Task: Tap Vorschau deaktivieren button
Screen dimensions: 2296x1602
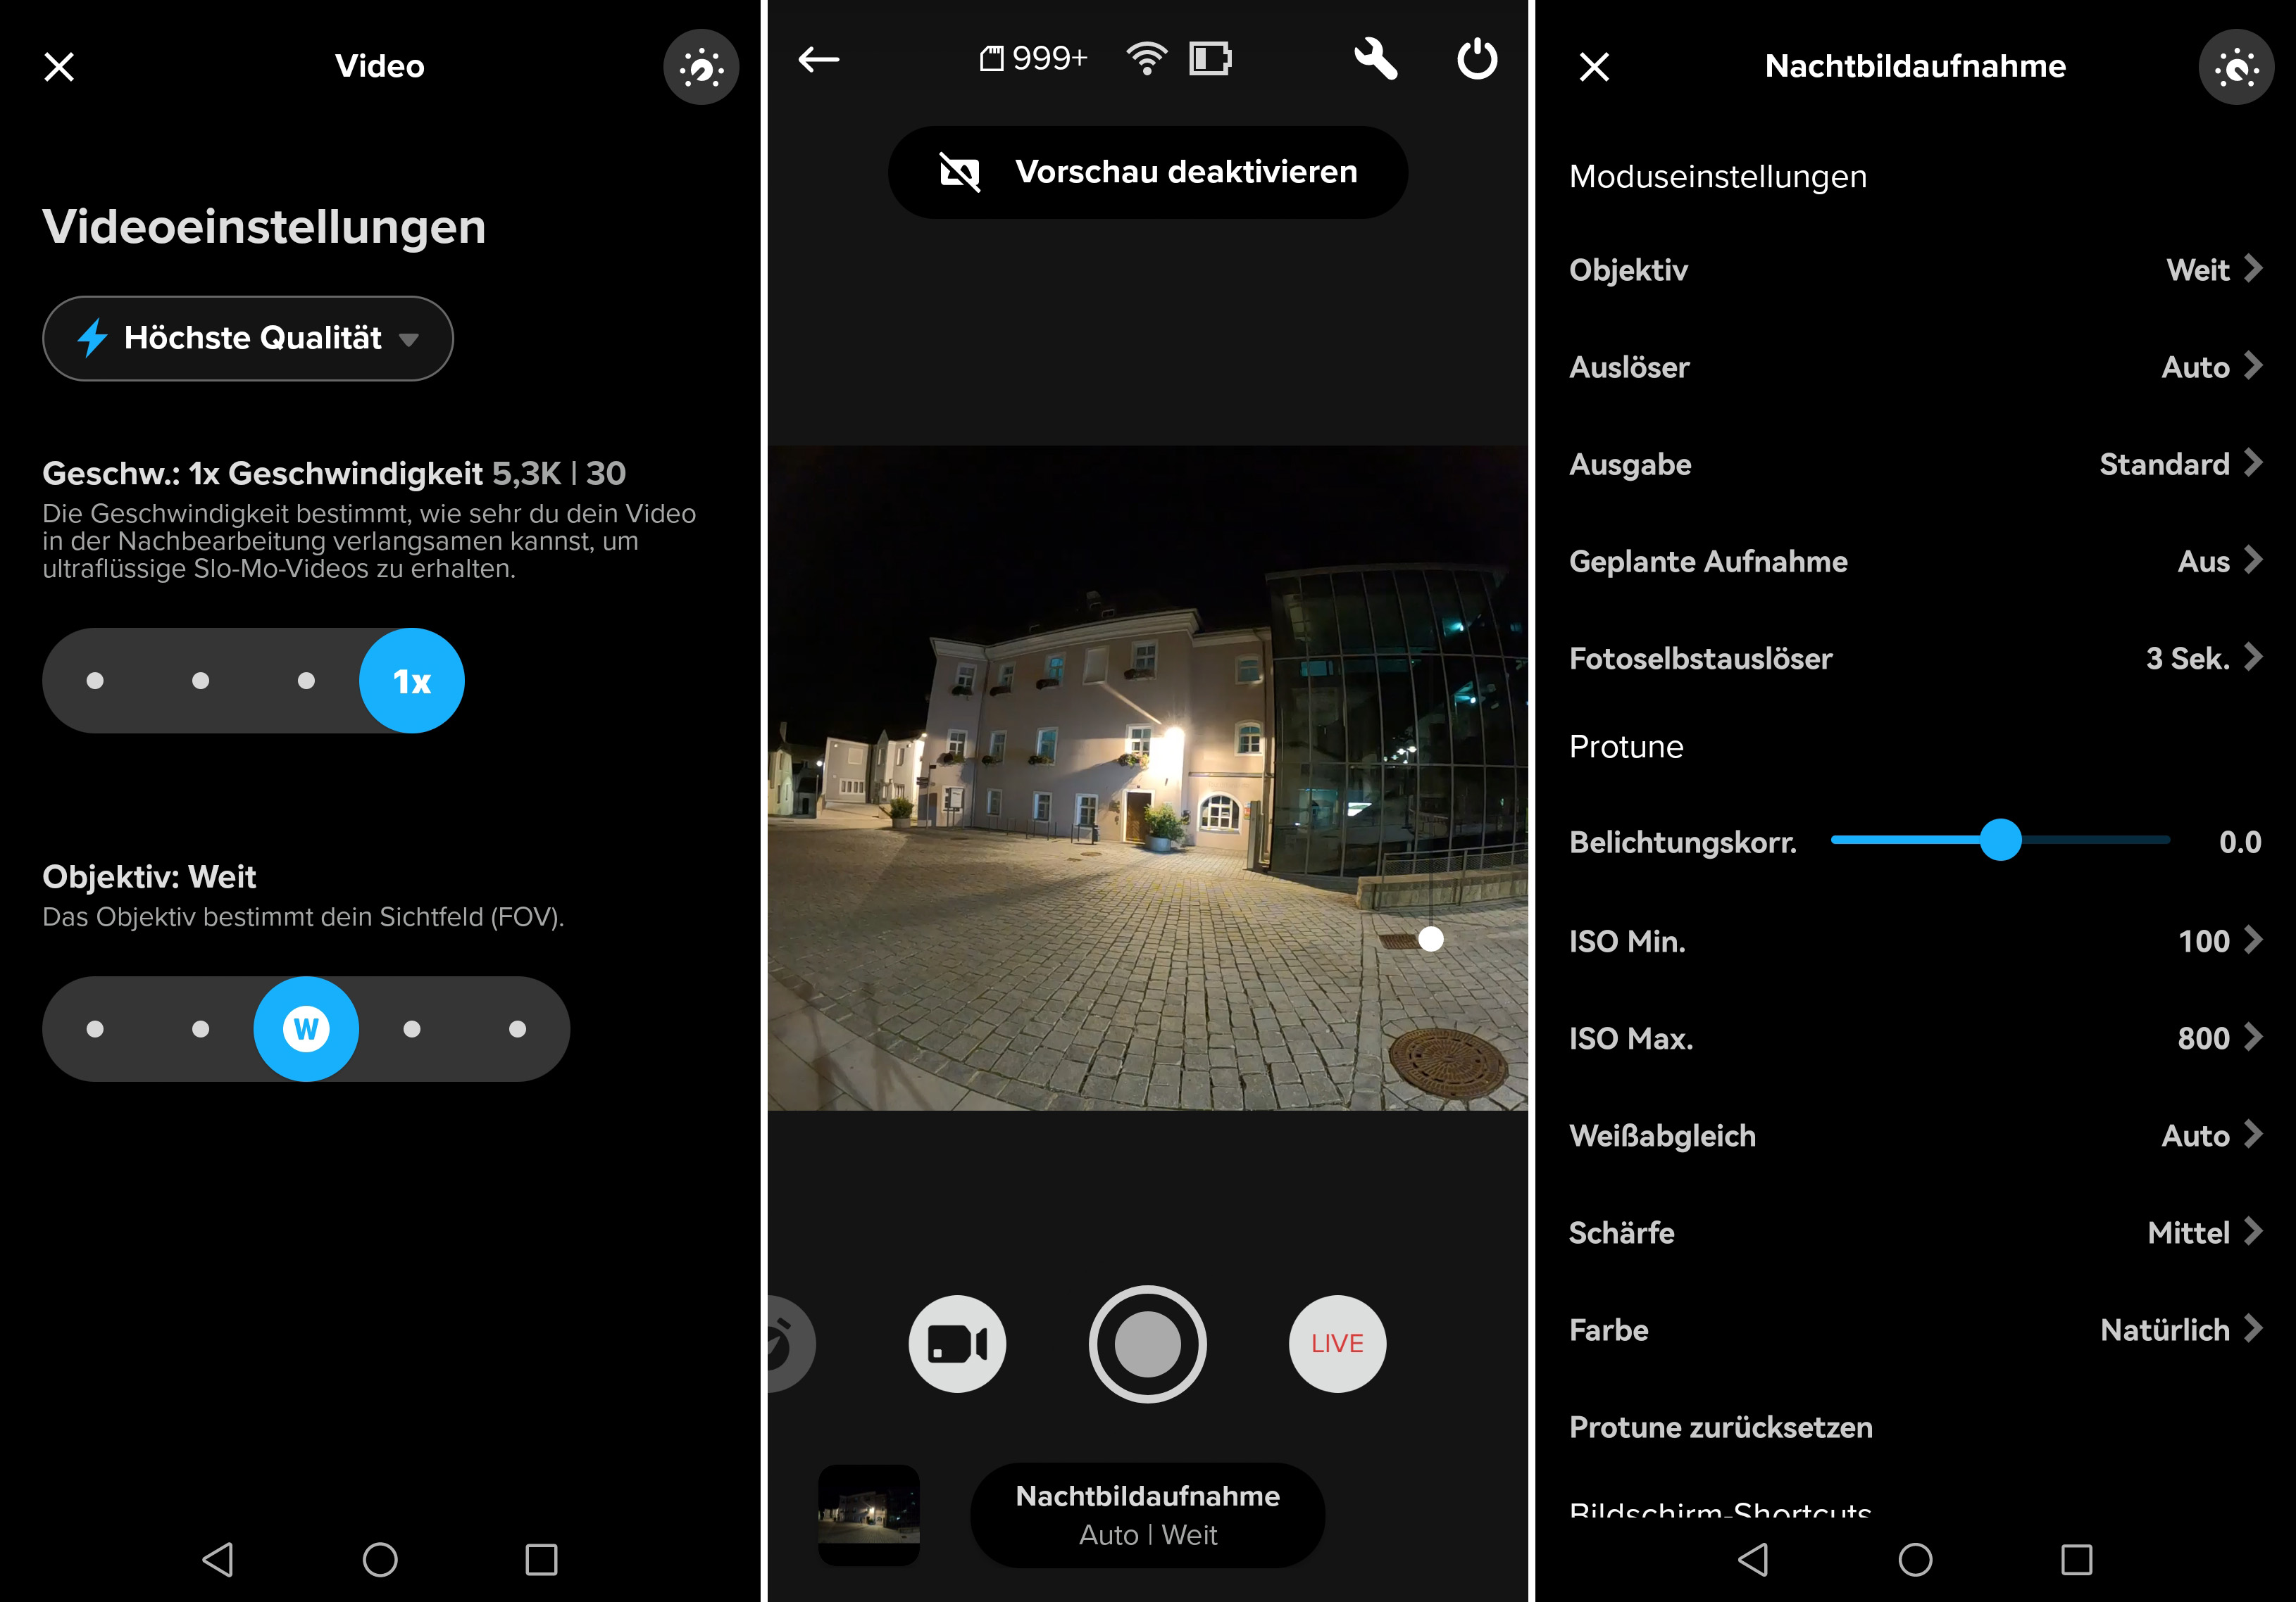Action: pyautogui.click(x=1147, y=172)
